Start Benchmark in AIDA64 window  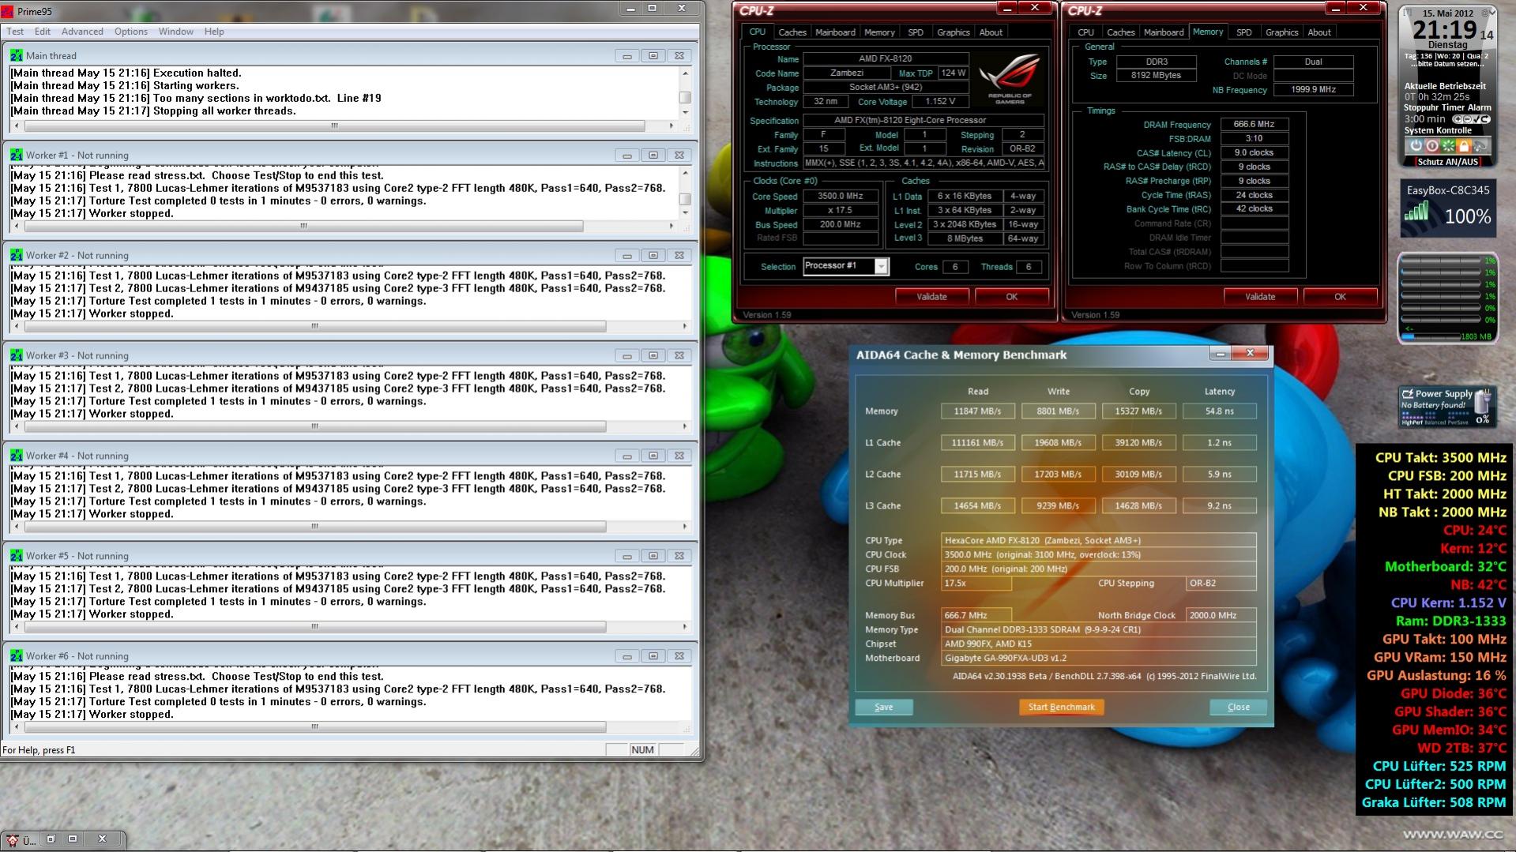[1061, 707]
